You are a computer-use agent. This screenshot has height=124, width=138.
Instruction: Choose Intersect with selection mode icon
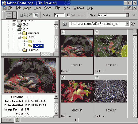[36, 15]
